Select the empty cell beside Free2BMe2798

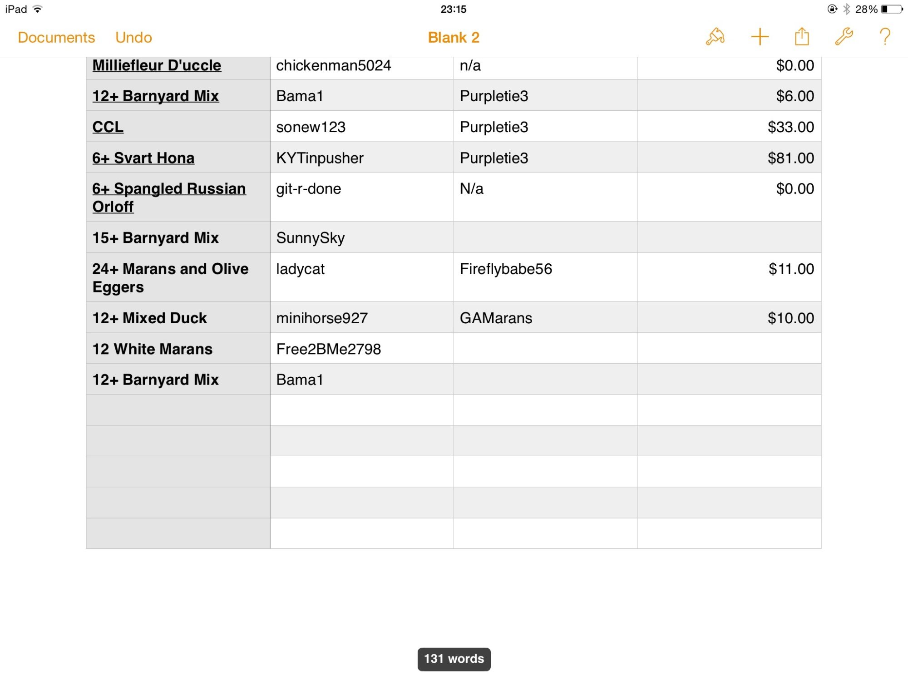coord(545,349)
